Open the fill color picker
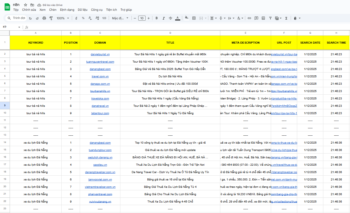The width and height of the screenshot is (350, 213). (186, 18)
